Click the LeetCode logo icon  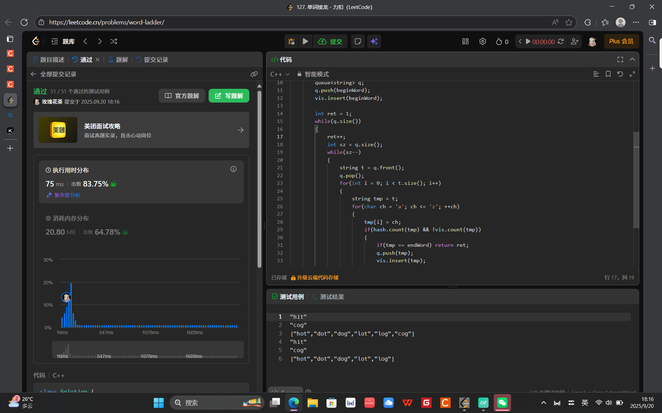pos(36,41)
